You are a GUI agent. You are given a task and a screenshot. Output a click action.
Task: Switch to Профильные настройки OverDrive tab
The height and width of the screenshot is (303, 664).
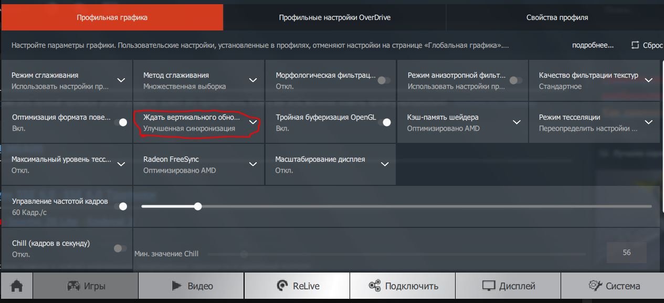(334, 17)
